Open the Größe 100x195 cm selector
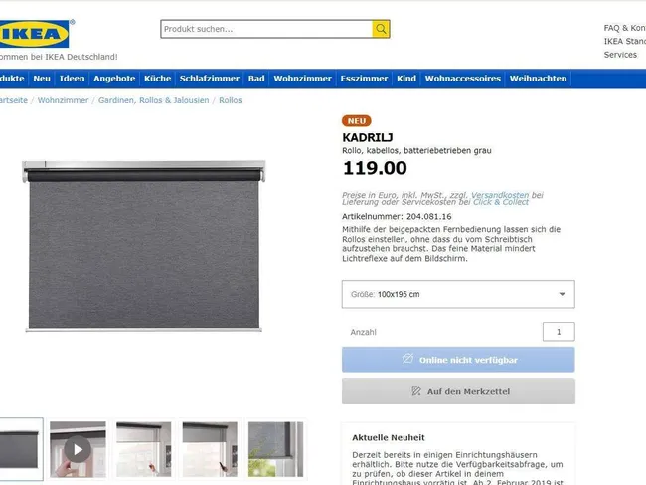646x485 pixels. (458, 294)
